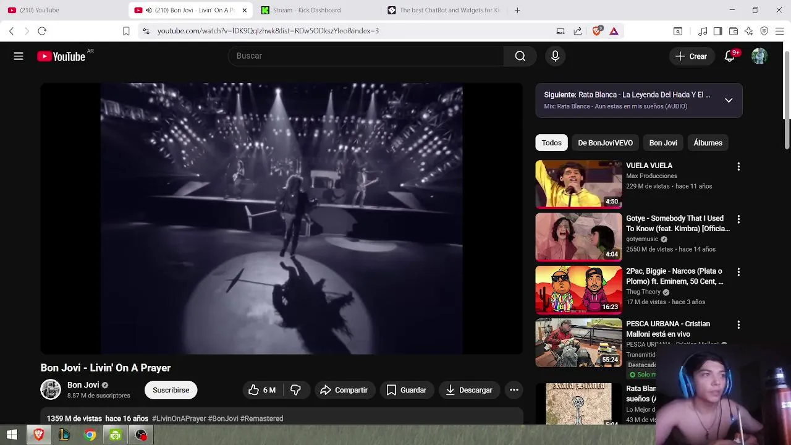This screenshot has height=445, width=791.
Task: Open the VUELA VUELA thumbnail
Action: click(578, 184)
